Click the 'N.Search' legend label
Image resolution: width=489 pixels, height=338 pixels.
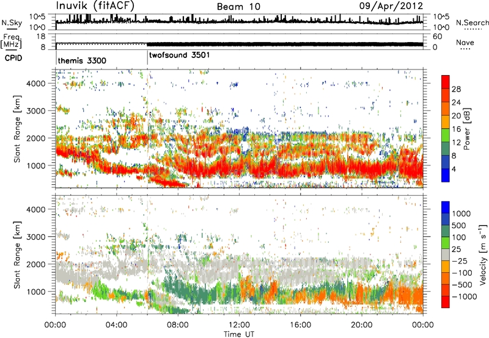[x=472, y=23]
